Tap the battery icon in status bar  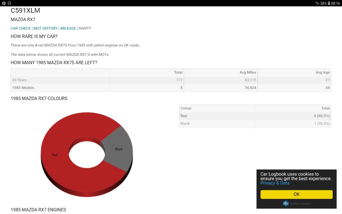(x=329, y=3)
